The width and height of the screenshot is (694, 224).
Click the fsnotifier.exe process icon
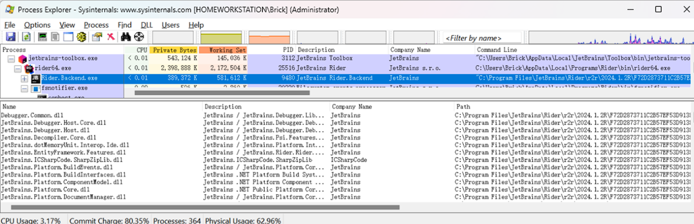click(x=36, y=89)
